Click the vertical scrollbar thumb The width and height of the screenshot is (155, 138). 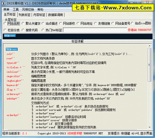pyautogui.click(x=150, y=65)
